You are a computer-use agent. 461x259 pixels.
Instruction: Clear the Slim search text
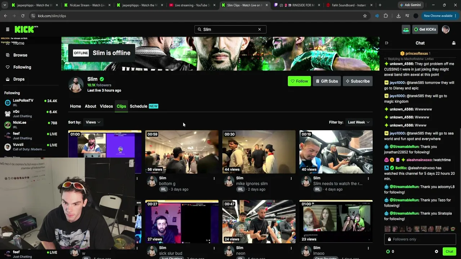point(259,29)
